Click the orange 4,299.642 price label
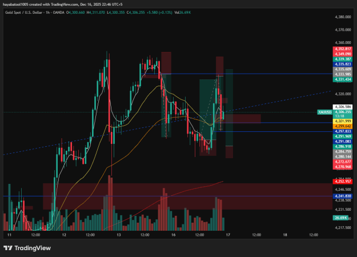The image size is (357, 257). click(x=343, y=126)
